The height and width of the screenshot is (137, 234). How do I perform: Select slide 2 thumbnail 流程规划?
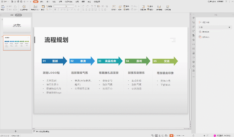(x=17, y=43)
